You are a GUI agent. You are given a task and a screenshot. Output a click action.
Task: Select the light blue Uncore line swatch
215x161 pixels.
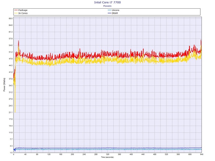point(109,10)
